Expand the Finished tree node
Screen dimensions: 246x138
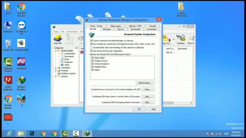tap(55, 71)
